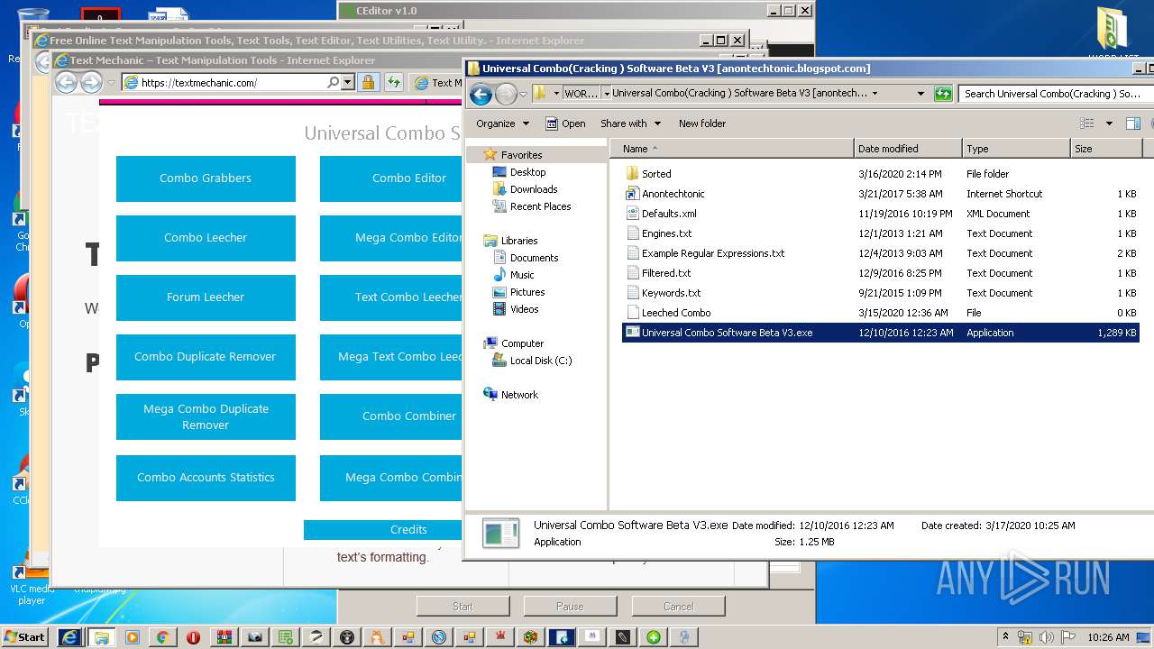The height and width of the screenshot is (649, 1154).
Task: Open Favorites in the navigation pane
Action: [x=521, y=155]
